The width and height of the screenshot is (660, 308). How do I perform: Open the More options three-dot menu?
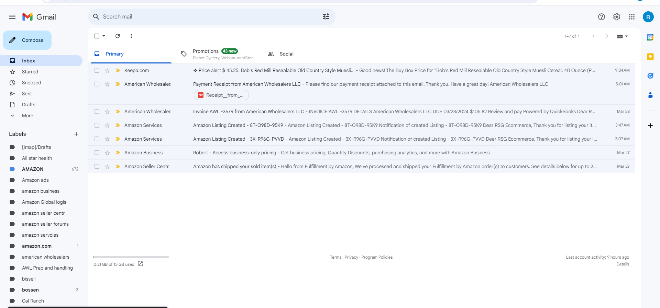131,36
